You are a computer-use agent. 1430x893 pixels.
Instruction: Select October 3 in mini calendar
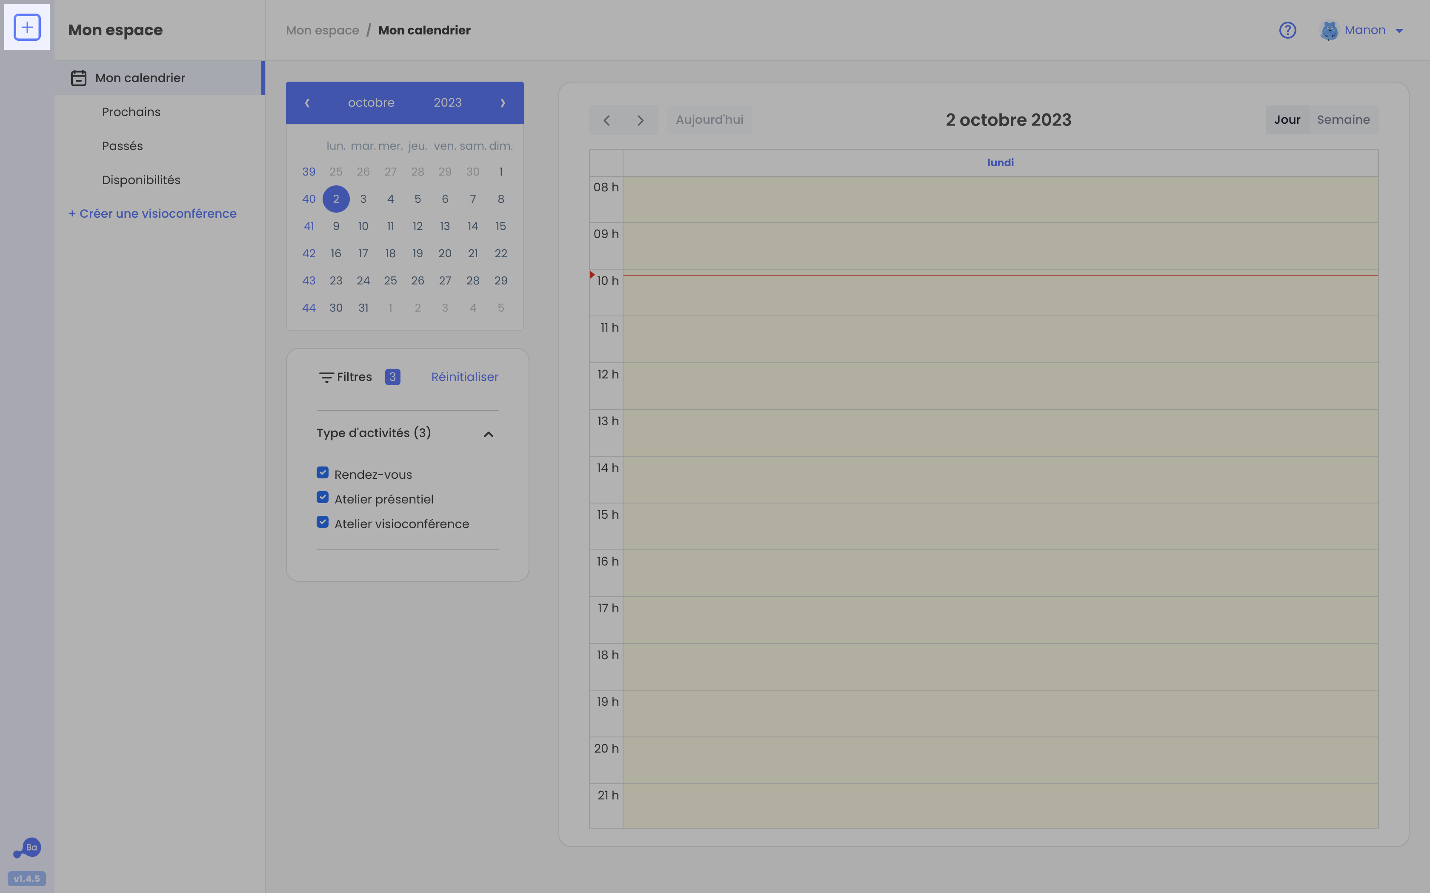363,199
